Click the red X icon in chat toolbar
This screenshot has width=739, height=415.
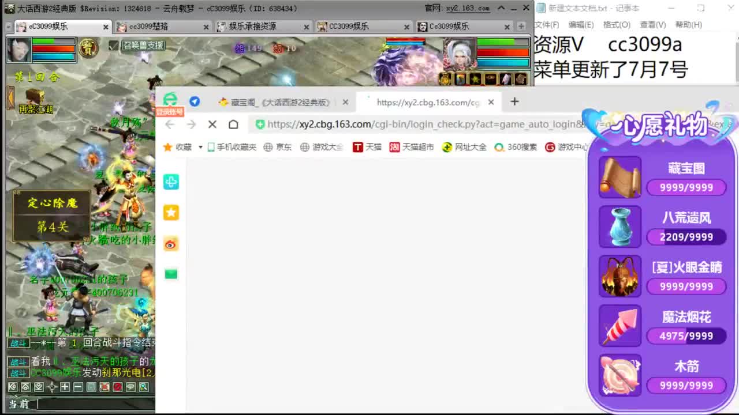(104, 387)
